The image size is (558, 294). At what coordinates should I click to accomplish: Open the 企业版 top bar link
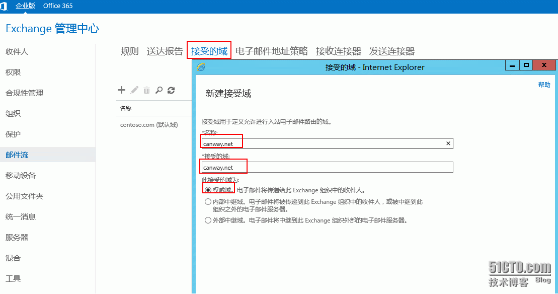pos(25,6)
